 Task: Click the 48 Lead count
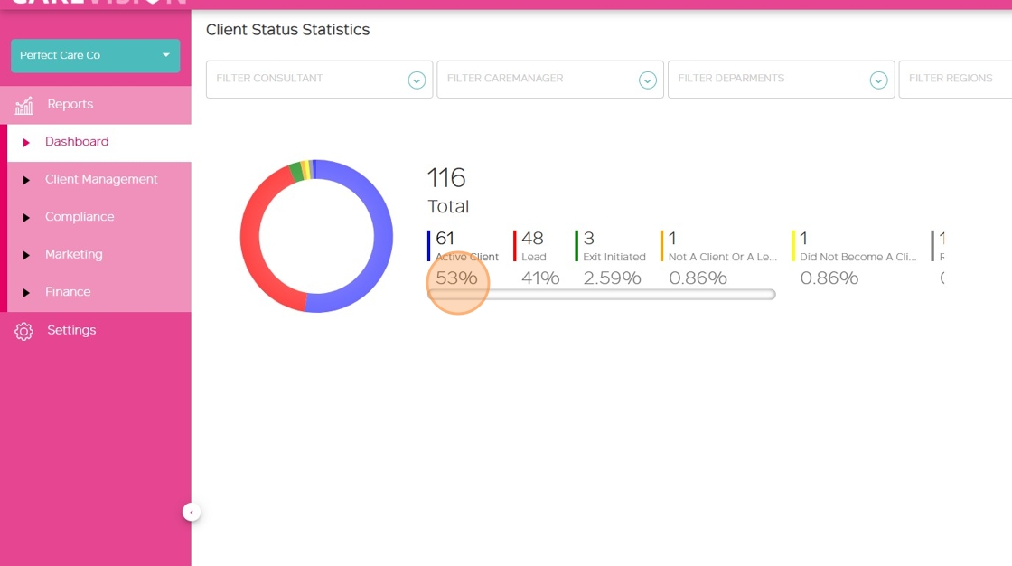tap(532, 239)
